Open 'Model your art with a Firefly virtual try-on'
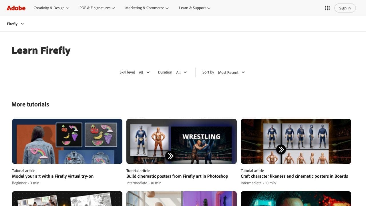This screenshot has height=206, width=366. point(53,176)
